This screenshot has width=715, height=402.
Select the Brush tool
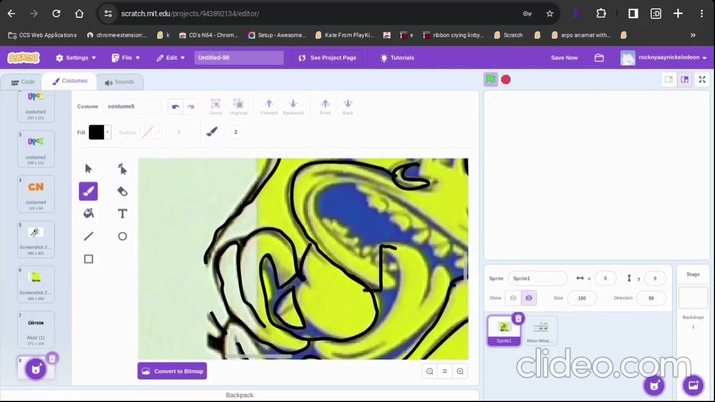tap(88, 192)
